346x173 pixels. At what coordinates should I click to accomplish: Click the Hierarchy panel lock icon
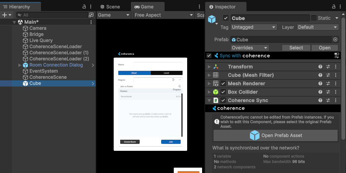pyautogui.click(x=84, y=7)
